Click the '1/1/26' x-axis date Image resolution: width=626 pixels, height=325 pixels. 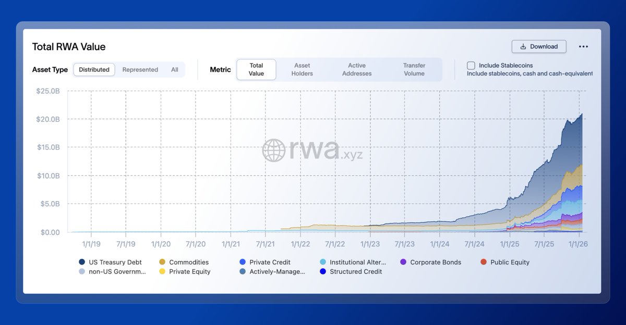click(578, 244)
